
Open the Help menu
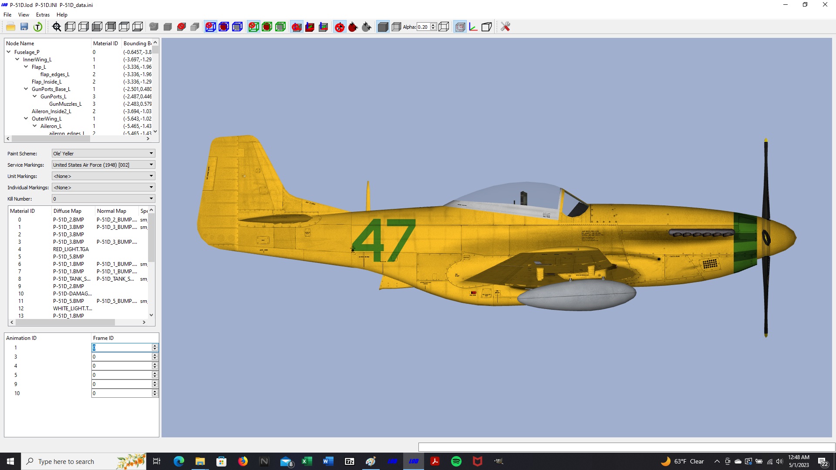(62, 15)
